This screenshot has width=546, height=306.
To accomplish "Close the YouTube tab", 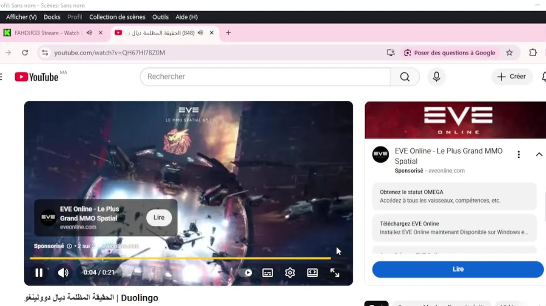I will point(211,33).
